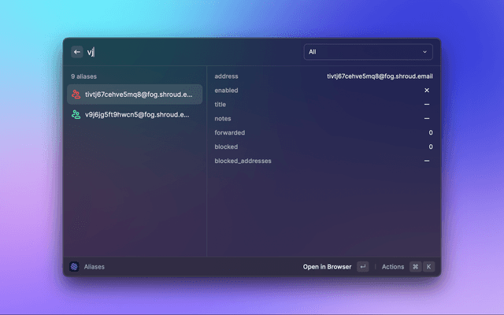Select the tivtj67cehve5mq8 alias entry

point(135,94)
